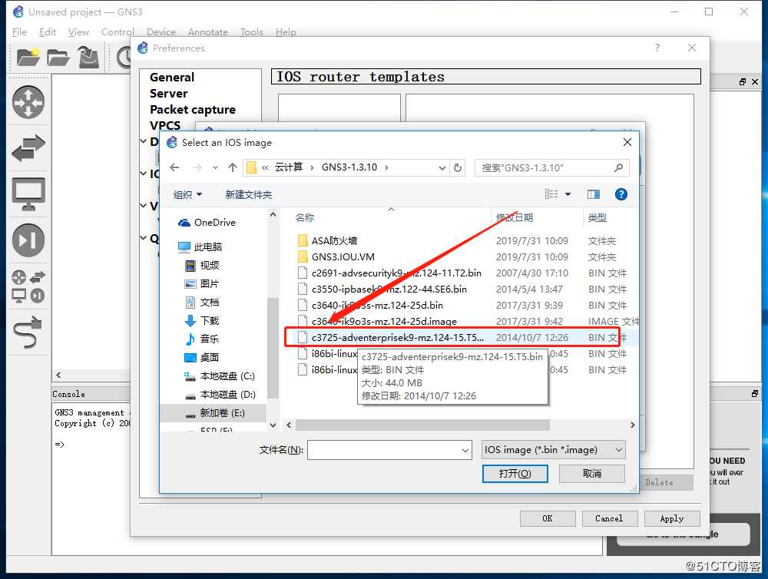
Task: Open the 组织 dropdown menu
Action: (x=187, y=194)
